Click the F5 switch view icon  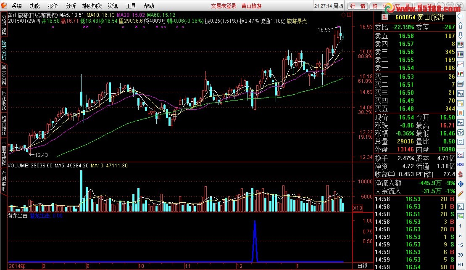(461, 206)
